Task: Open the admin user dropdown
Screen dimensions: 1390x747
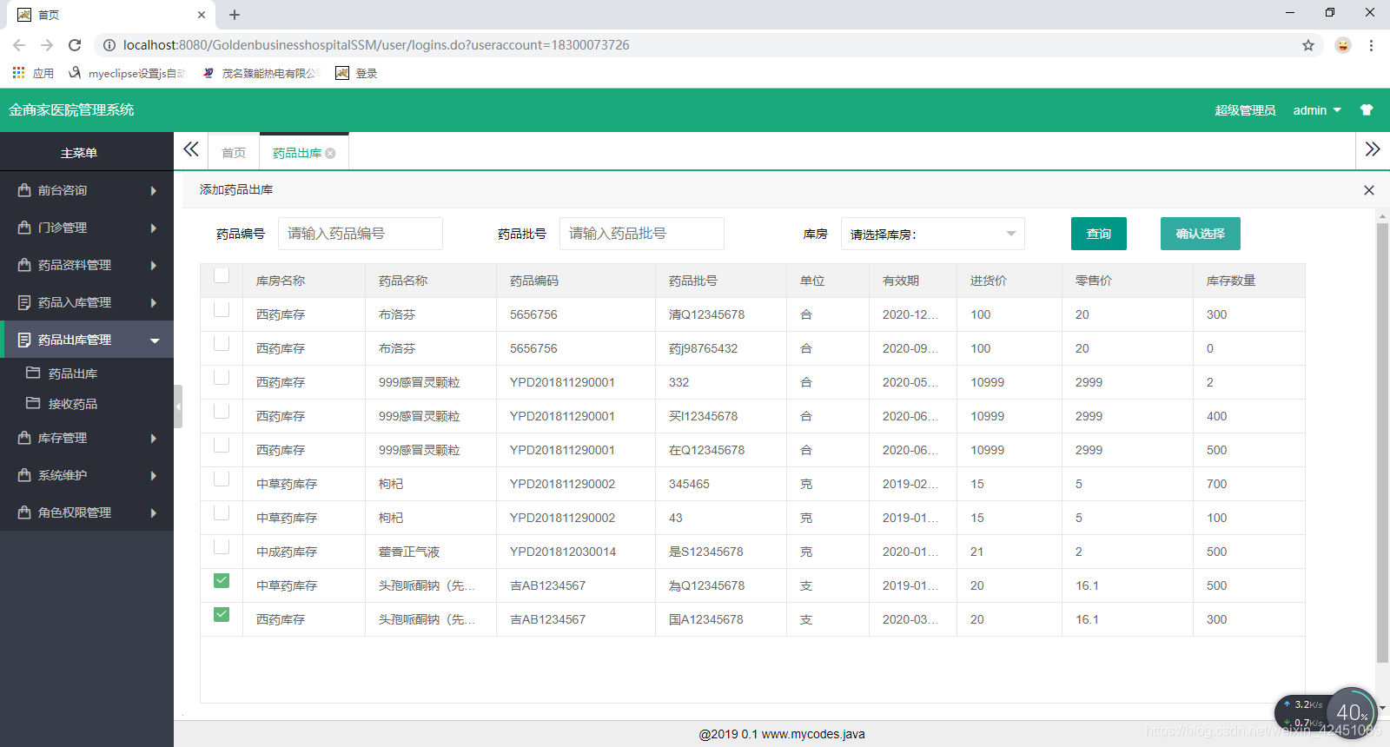Action: click(1317, 110)
